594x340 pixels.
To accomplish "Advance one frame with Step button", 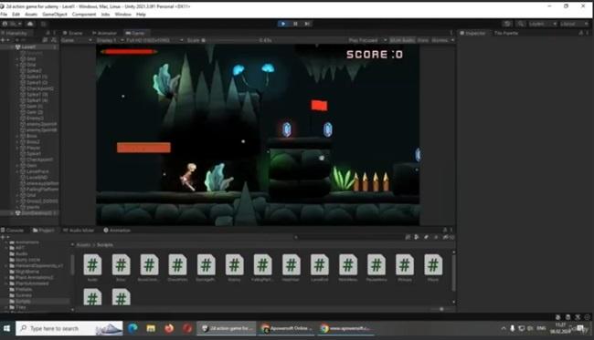I will (x=308, y=24).
